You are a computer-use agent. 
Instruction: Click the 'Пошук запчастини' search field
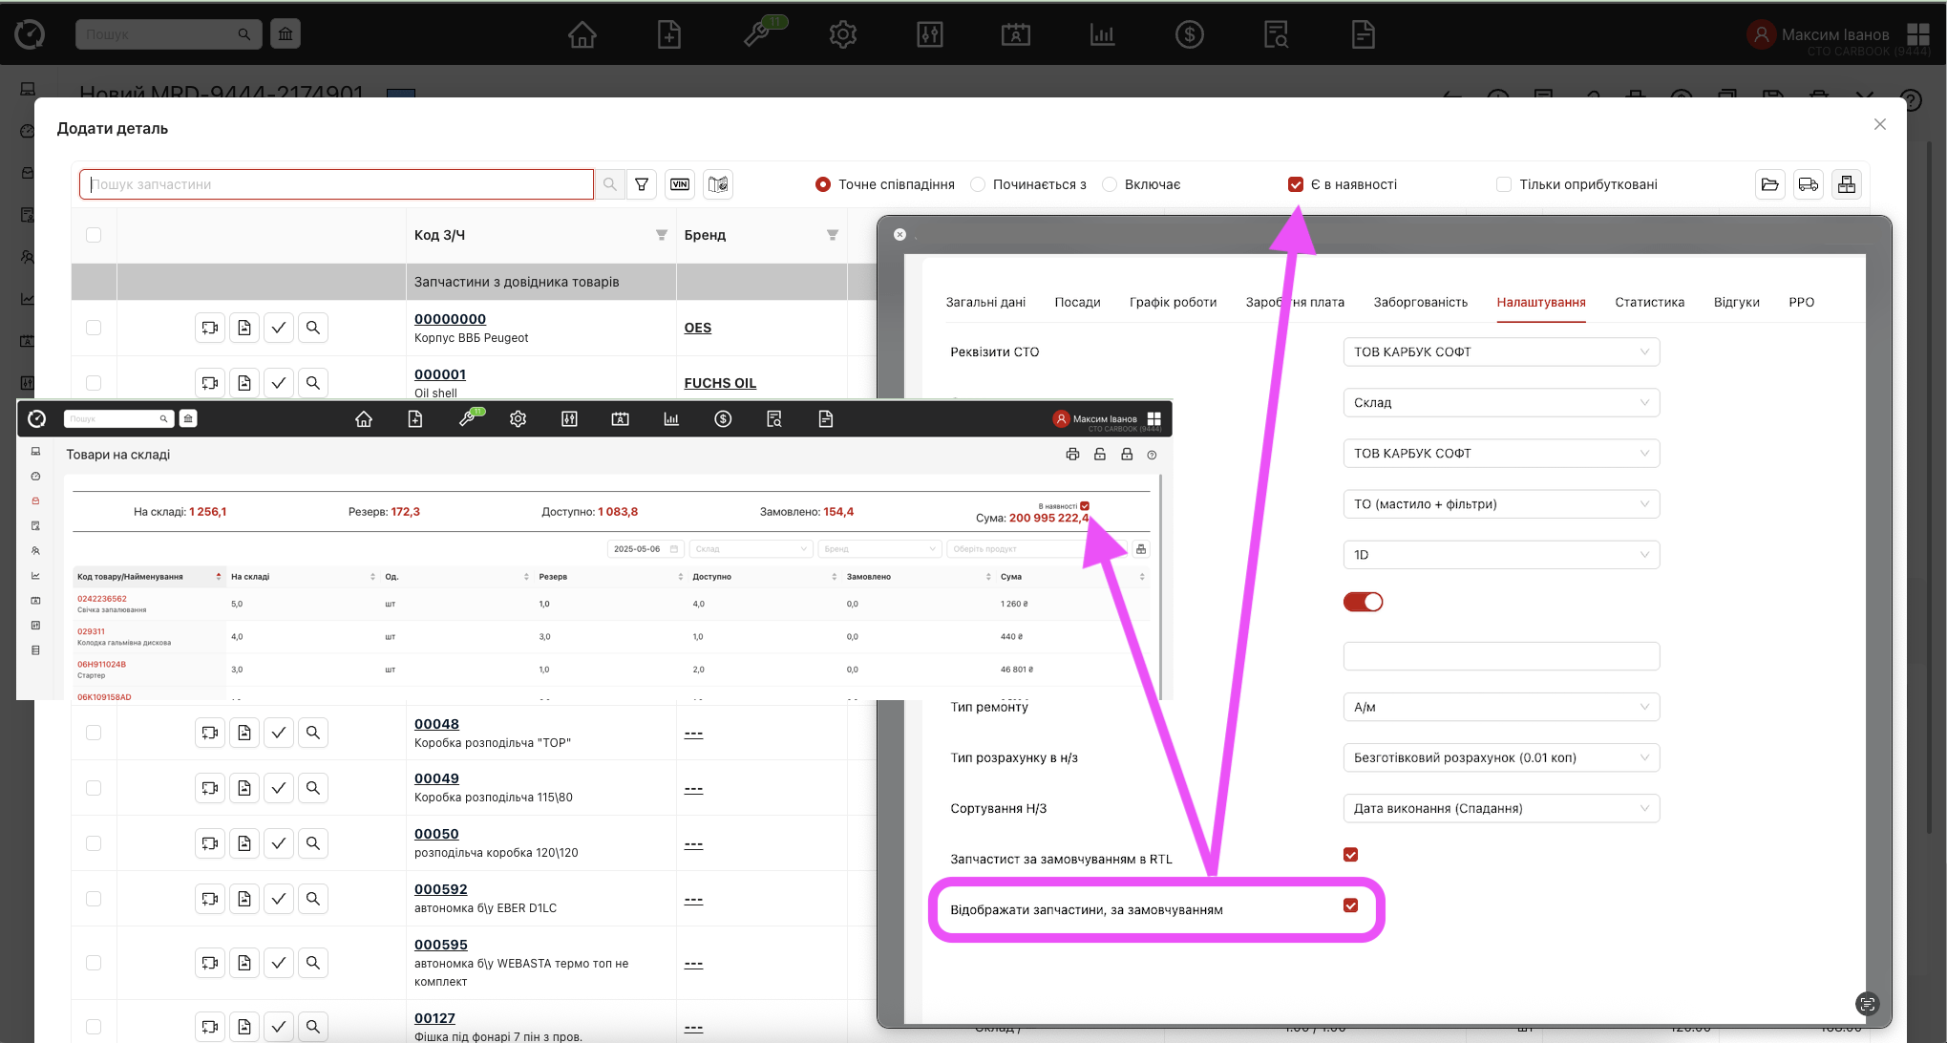(336, 184)
